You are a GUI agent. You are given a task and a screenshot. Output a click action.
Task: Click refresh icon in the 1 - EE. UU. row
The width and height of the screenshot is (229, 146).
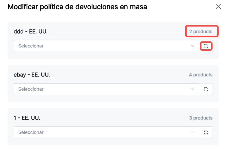click(206, 132)
